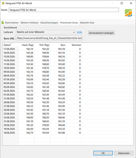Click the Volumen column header
This screenshot has height=158, width=136.
pos(74,45)
